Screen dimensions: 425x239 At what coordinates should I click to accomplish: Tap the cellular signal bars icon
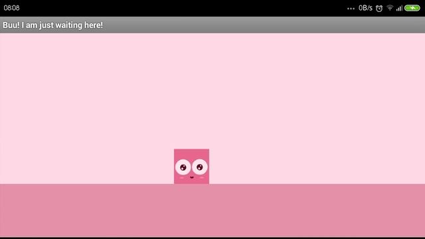[x=399, y=8]
